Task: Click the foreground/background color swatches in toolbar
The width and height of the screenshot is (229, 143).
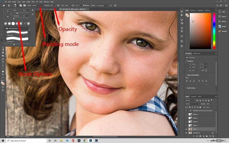Action: point(3,83)
